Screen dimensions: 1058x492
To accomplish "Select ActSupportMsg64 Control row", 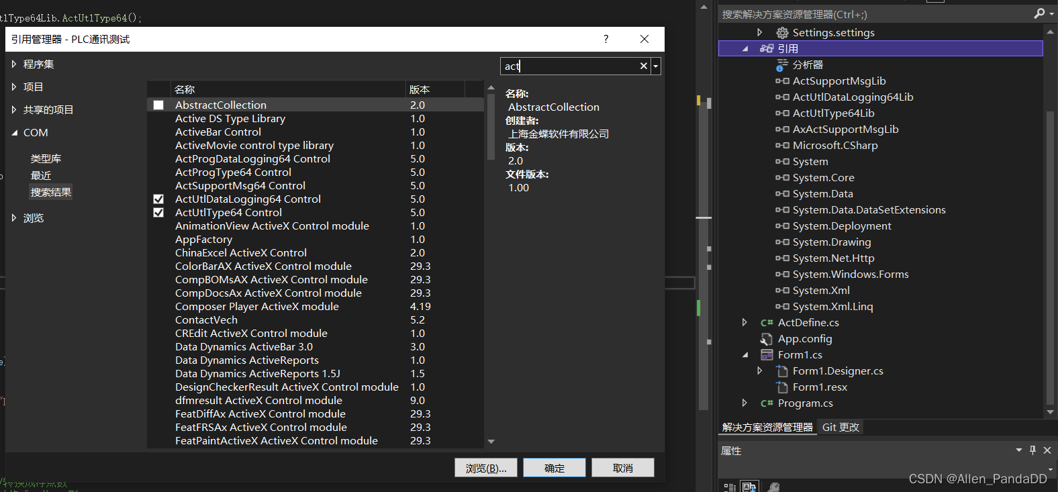I will pos(316,186).
